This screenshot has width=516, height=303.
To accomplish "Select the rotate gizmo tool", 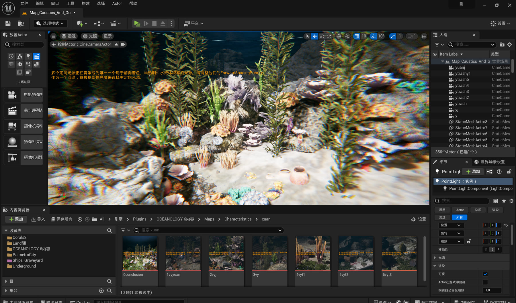I will tap(322, 36).
